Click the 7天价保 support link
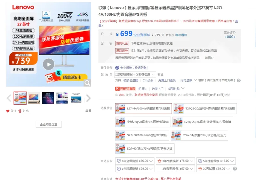256x180 pixels. coord(148,80)
